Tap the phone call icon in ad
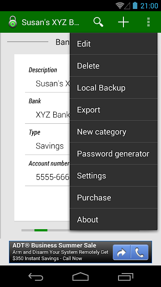The width and height of the screenshot is (161, 287). [140, 252]
